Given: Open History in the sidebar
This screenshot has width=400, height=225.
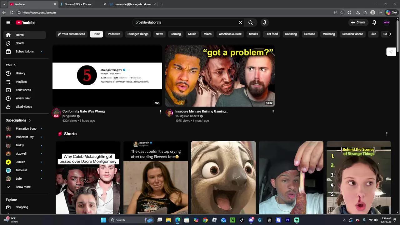Looking at the screenshot, I should (x=25, y=73).
